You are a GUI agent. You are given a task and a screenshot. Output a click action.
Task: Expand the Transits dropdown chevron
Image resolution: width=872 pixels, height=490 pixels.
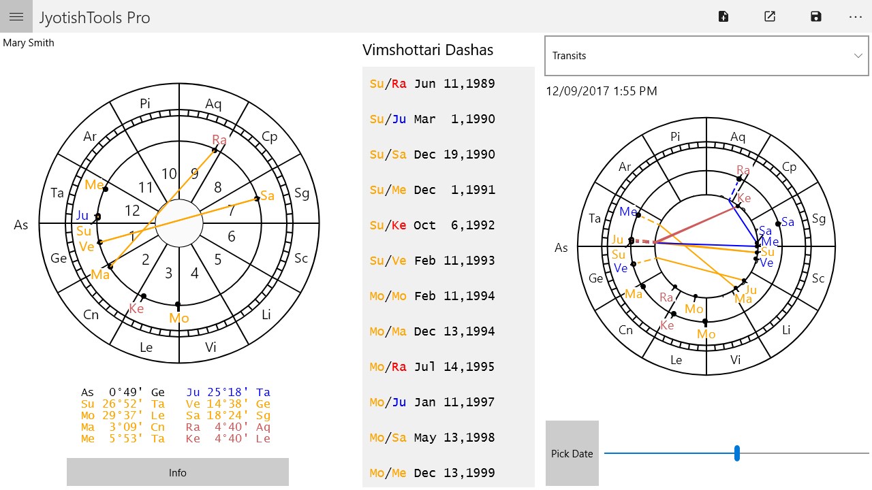[x=858, y=56]
